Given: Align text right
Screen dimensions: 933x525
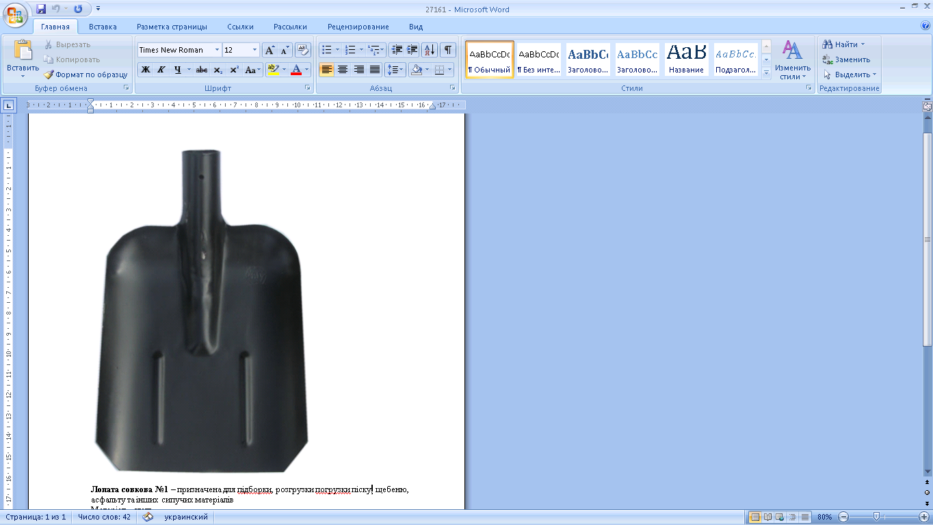Looking at the screenshot, I should pos(359,70).
